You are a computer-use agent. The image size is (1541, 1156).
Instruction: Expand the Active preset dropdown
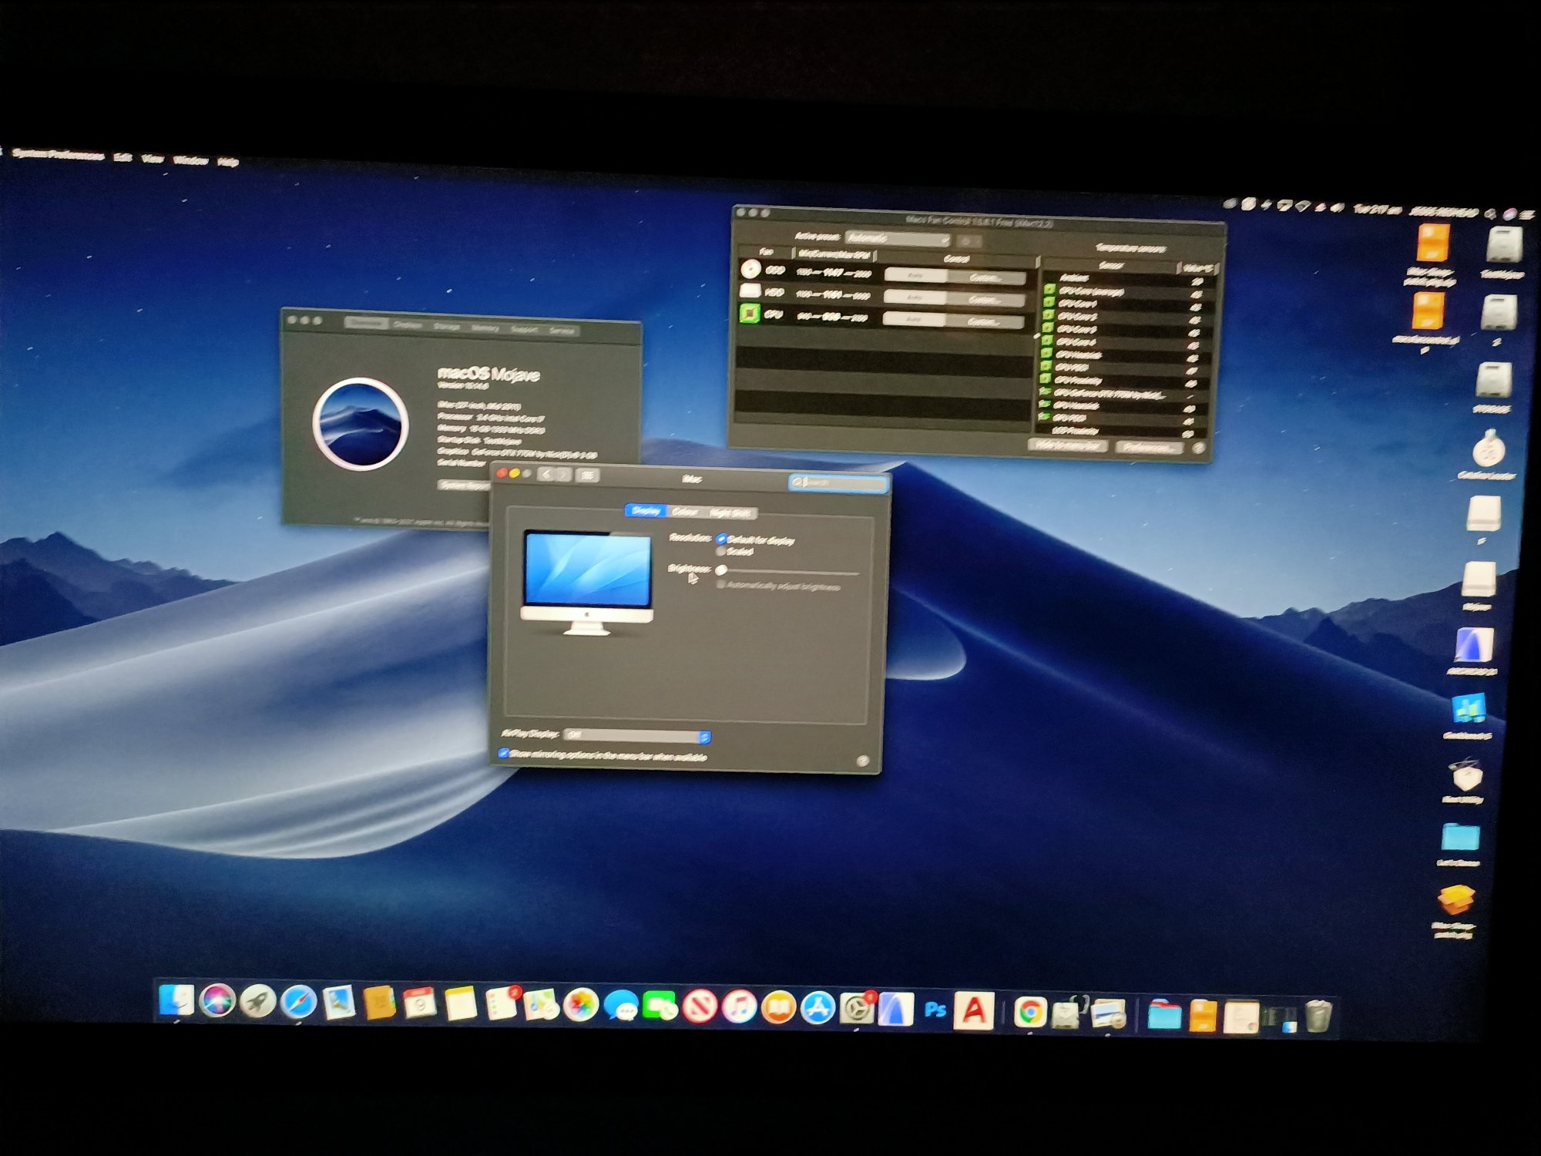897,239
